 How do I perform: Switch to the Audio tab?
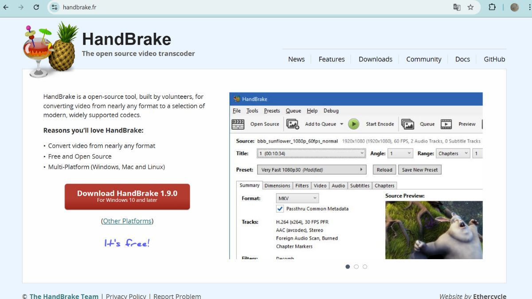(x=338, y=186)
